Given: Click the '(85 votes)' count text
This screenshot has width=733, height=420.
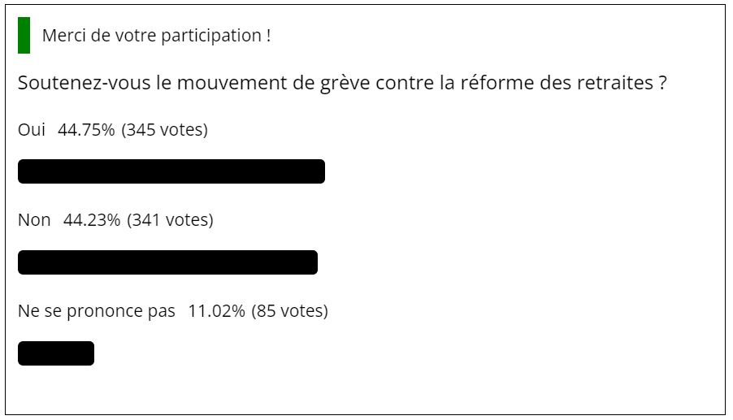Looking at the screenshot, I should (290, 310).
